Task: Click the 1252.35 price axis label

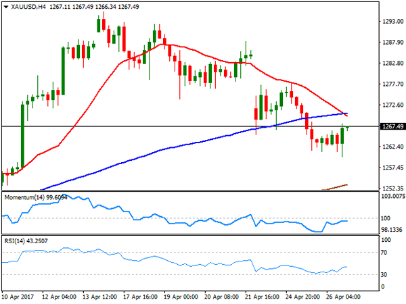Action: point(392,188)
